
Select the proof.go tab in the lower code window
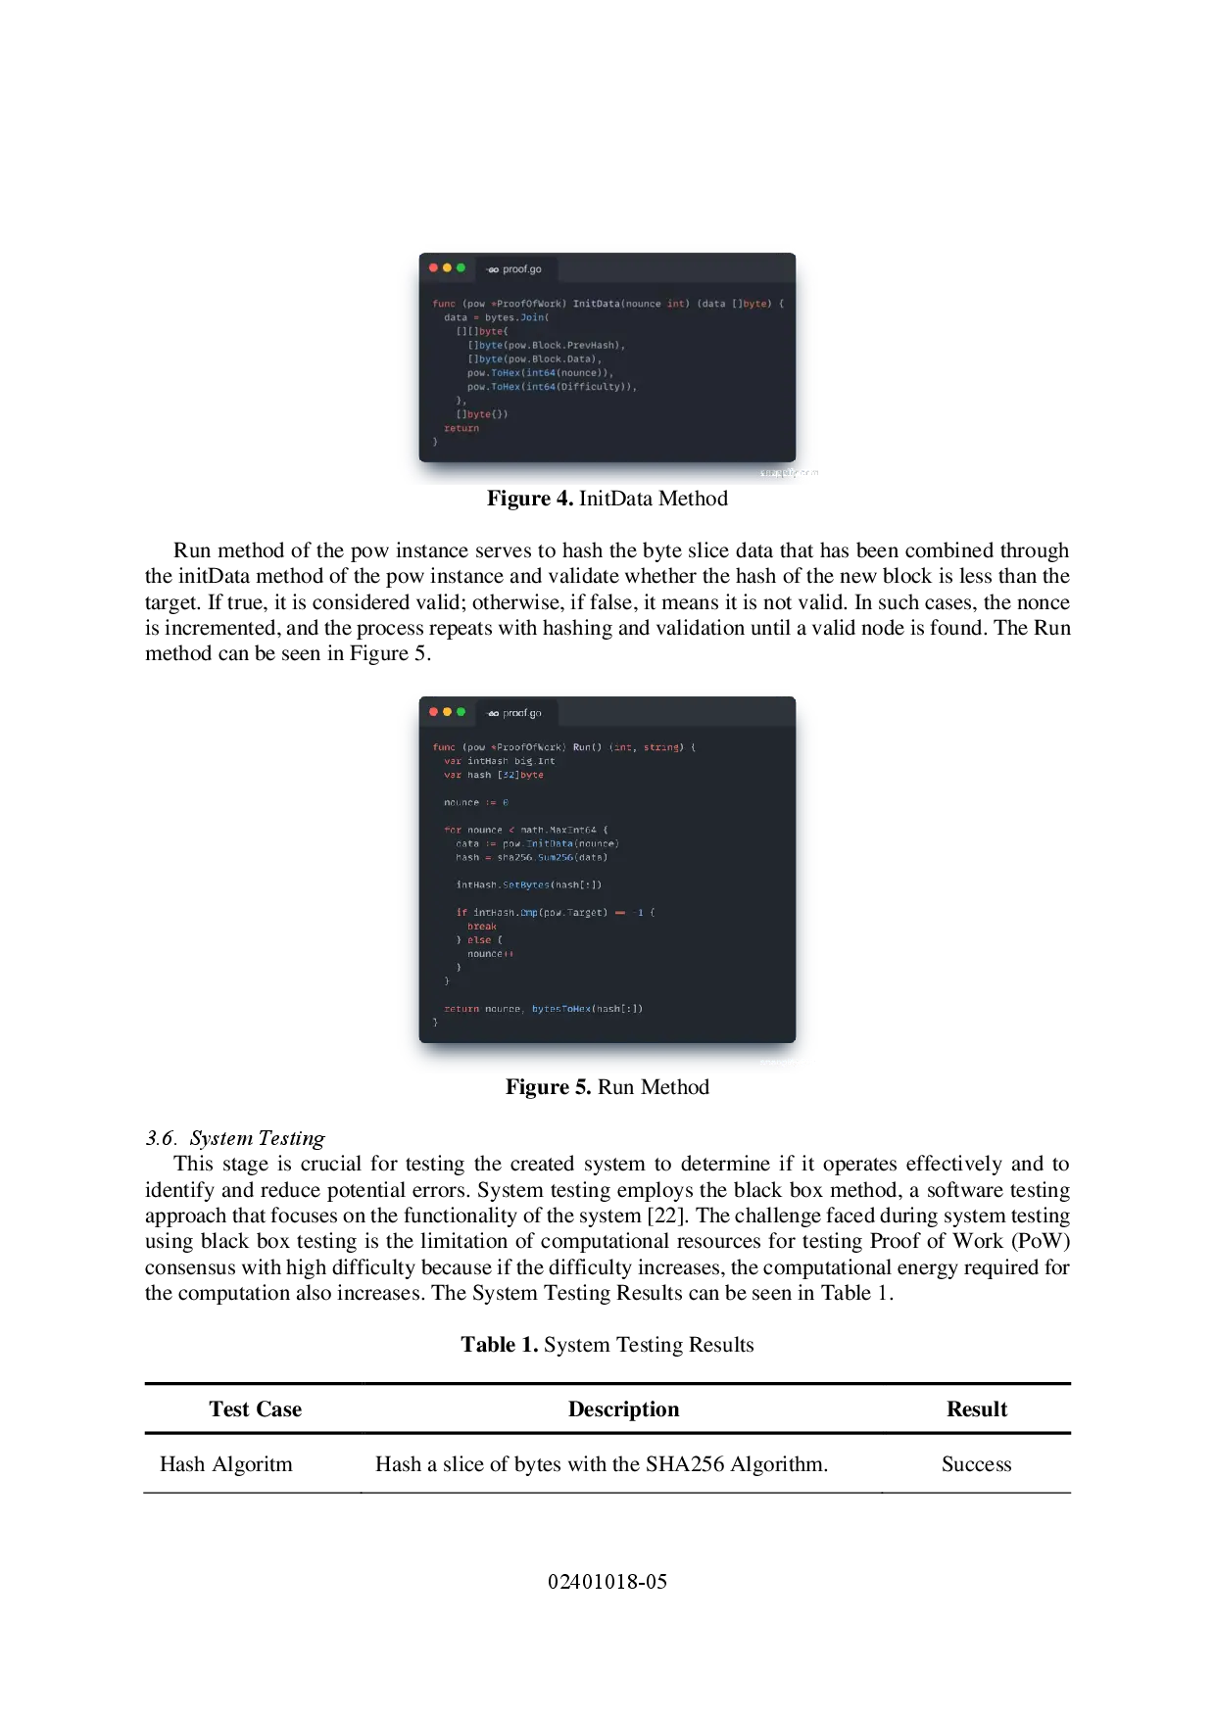pyautogui.click(x=515, y=713)
